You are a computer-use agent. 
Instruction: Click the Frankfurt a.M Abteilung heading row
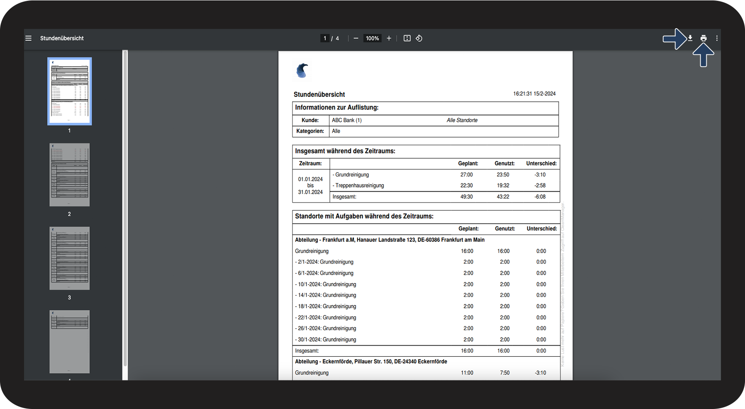click(390, 240)
